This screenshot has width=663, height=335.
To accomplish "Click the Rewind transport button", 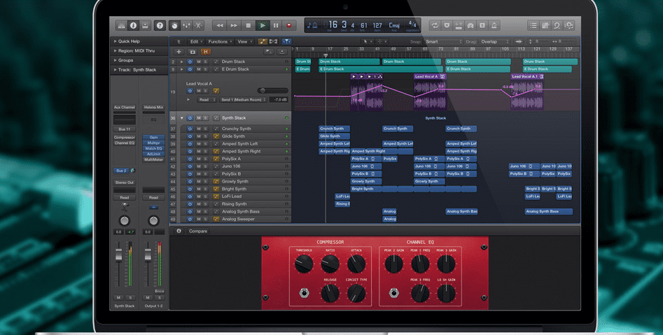I will [219, 25].
